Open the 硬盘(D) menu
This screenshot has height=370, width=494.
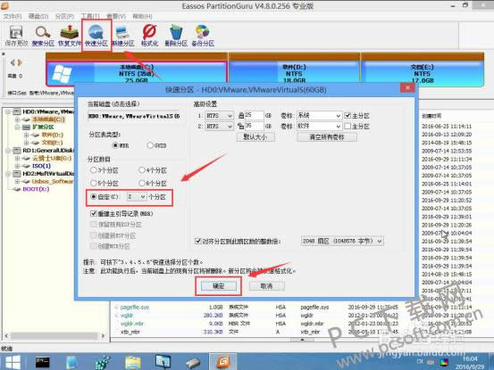click(38, 16)
